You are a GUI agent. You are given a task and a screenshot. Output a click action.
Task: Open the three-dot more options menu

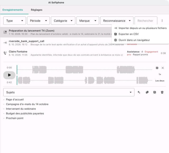coord(162,21)
